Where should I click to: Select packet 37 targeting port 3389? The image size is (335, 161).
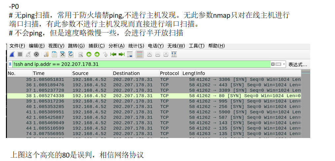coord(154,90)
